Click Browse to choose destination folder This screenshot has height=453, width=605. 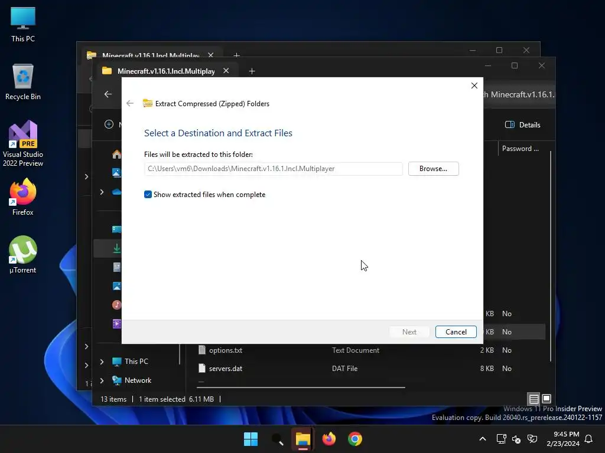(x=433, y=169)
